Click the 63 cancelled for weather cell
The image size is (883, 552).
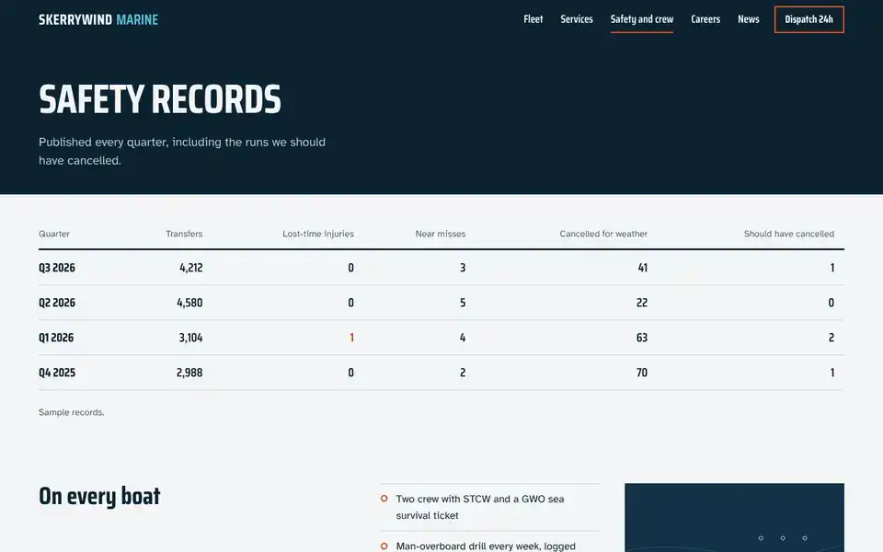click(642, 338)
